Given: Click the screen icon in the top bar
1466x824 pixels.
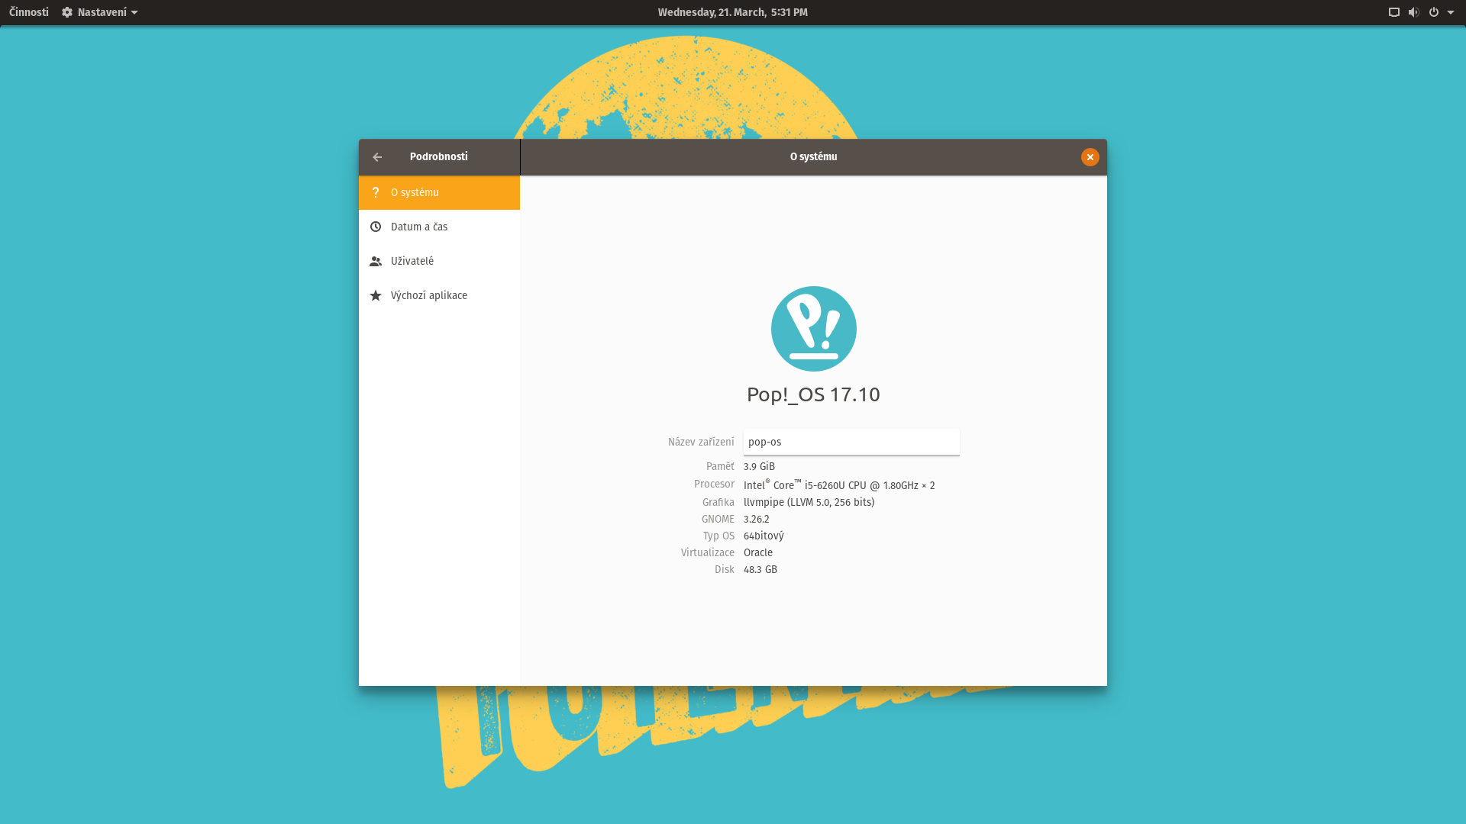Looking at the screenshot, I should pos(1393,12).
